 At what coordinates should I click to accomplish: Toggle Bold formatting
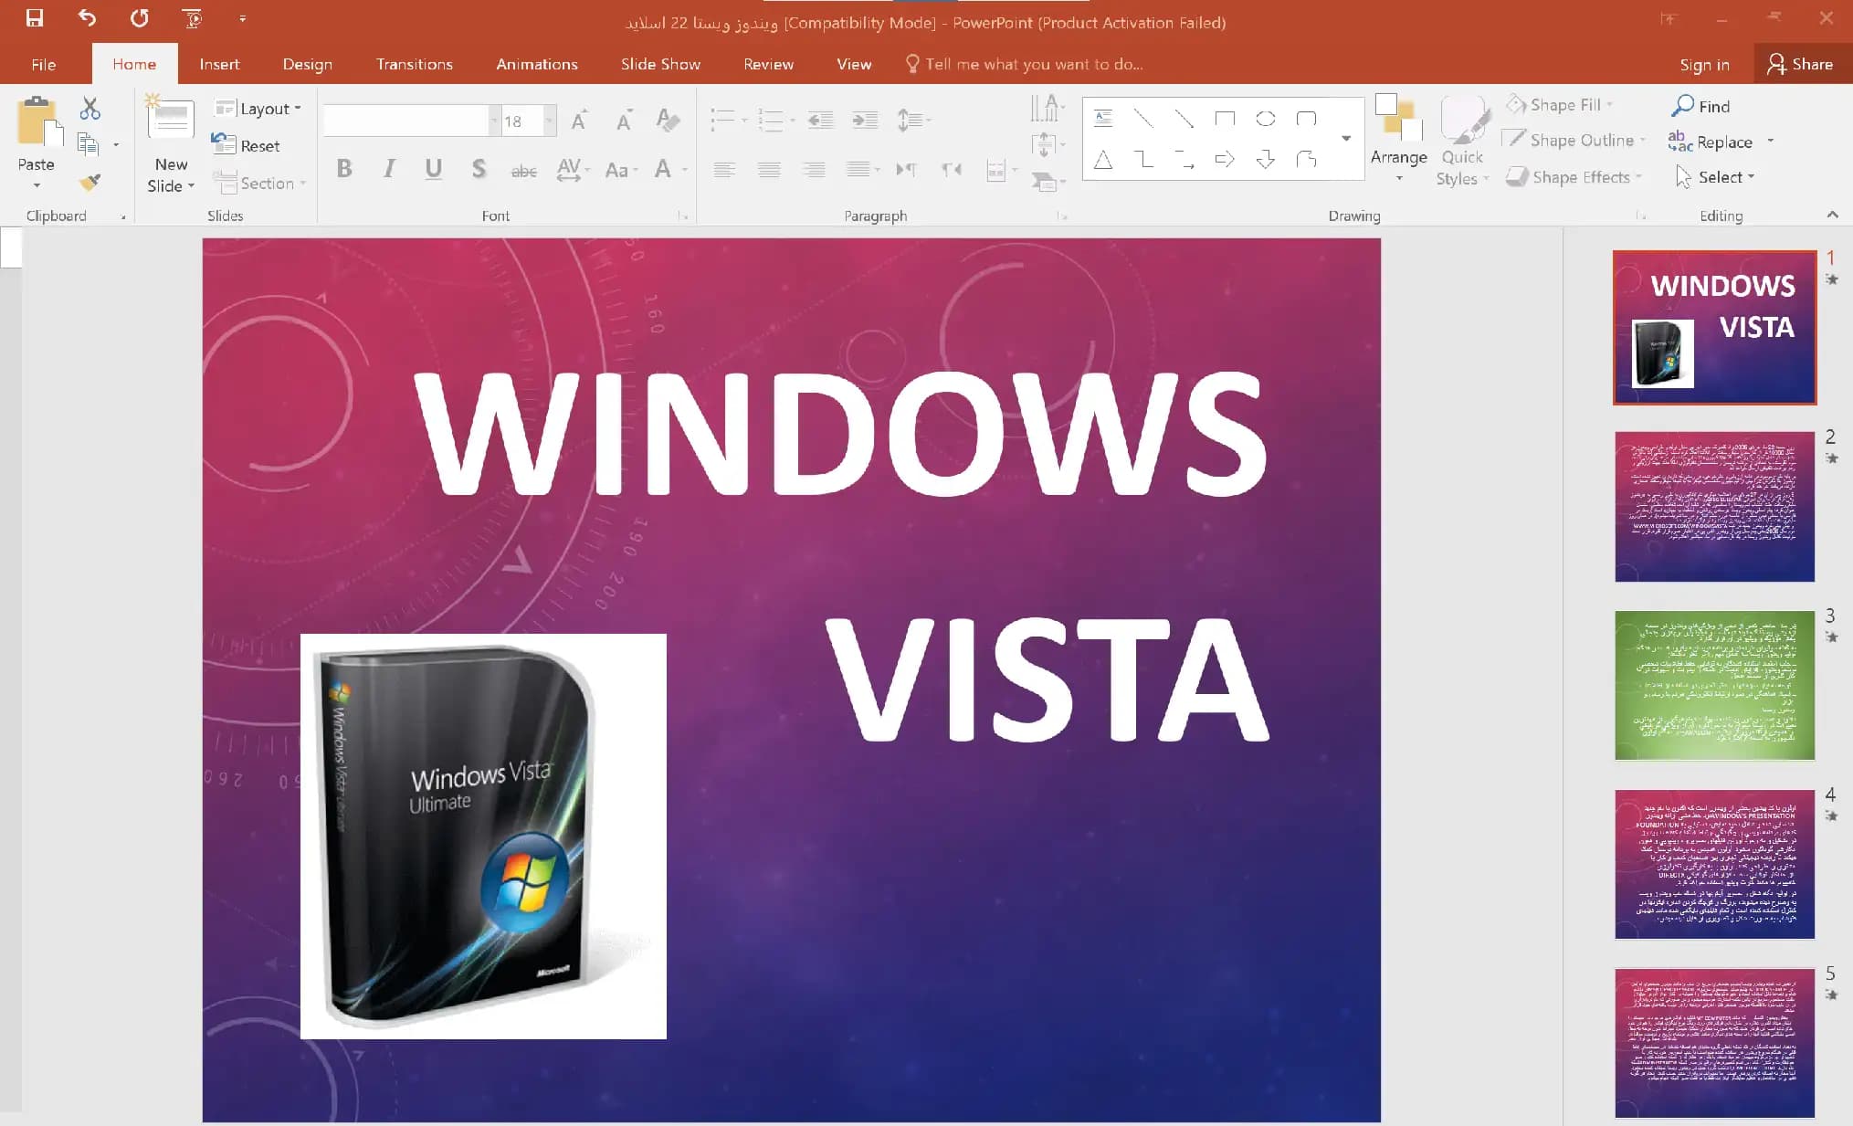344,169
